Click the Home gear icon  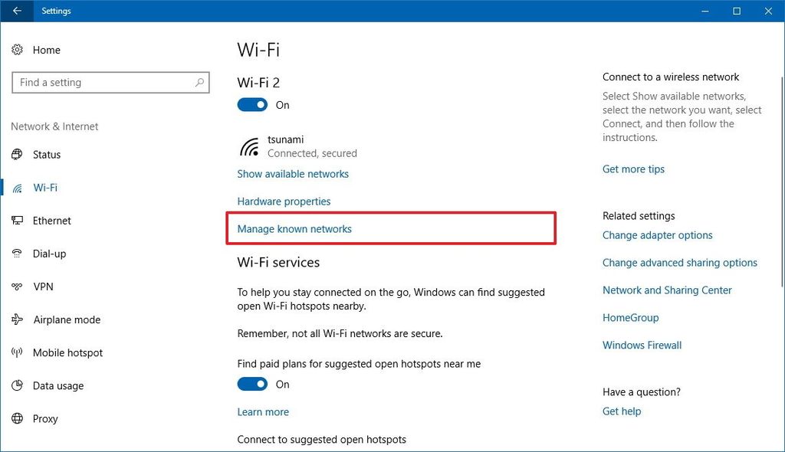(18, 50)
